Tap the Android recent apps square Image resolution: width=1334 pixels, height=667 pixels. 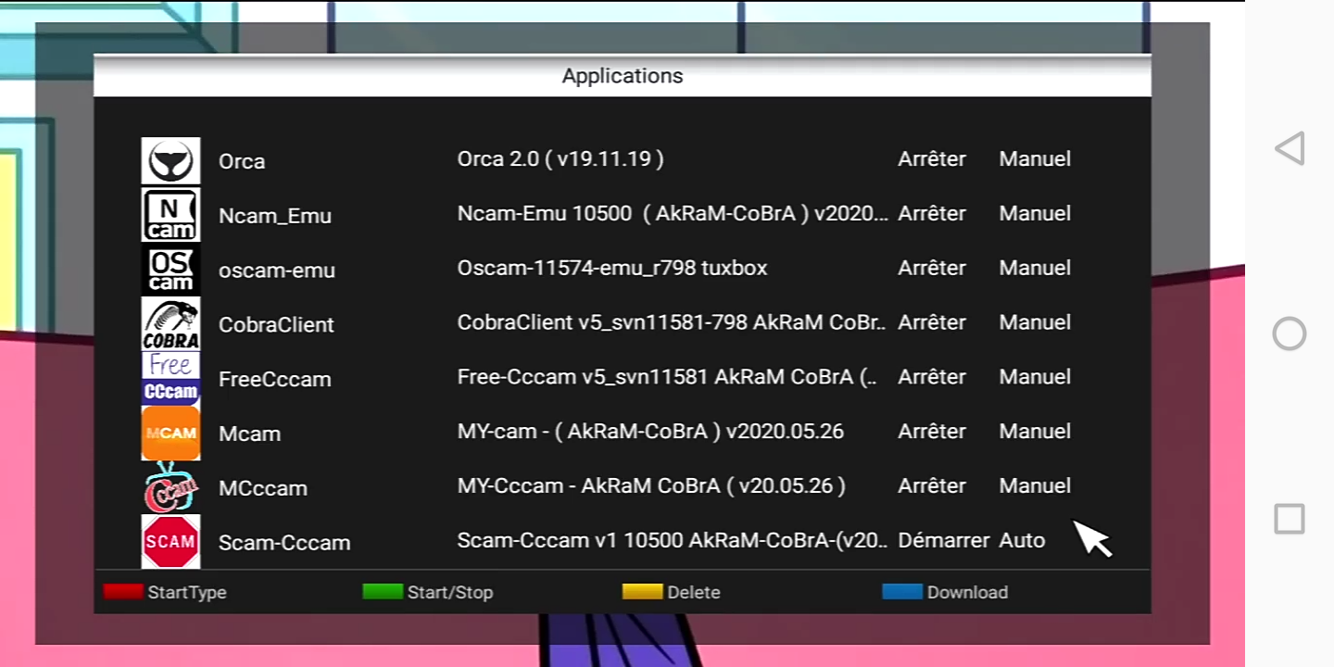pyautogui.click(x=1289, y=518)
